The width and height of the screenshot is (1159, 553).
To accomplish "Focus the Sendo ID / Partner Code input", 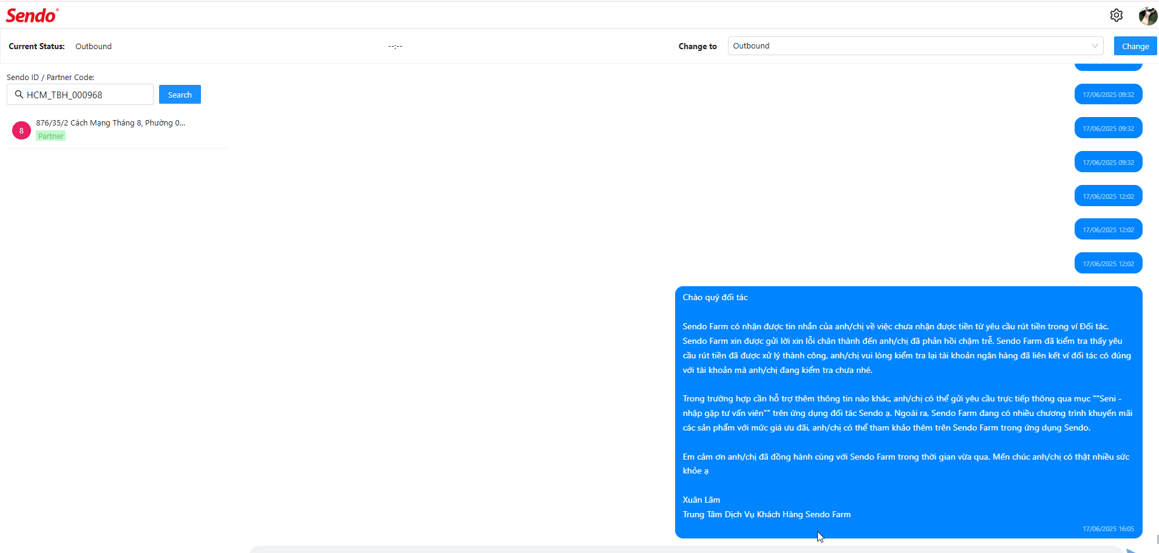I will (x=80, y=95).
